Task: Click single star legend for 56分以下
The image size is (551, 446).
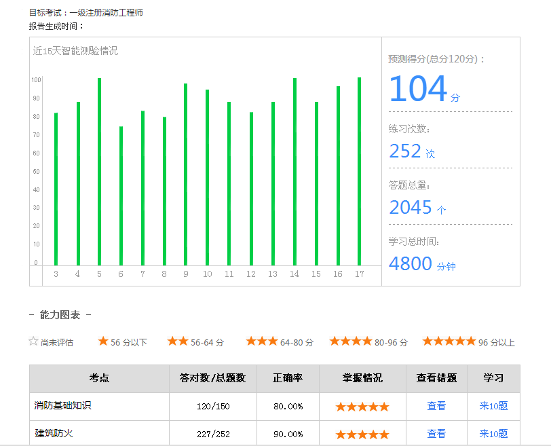Action: coord(103,341)
